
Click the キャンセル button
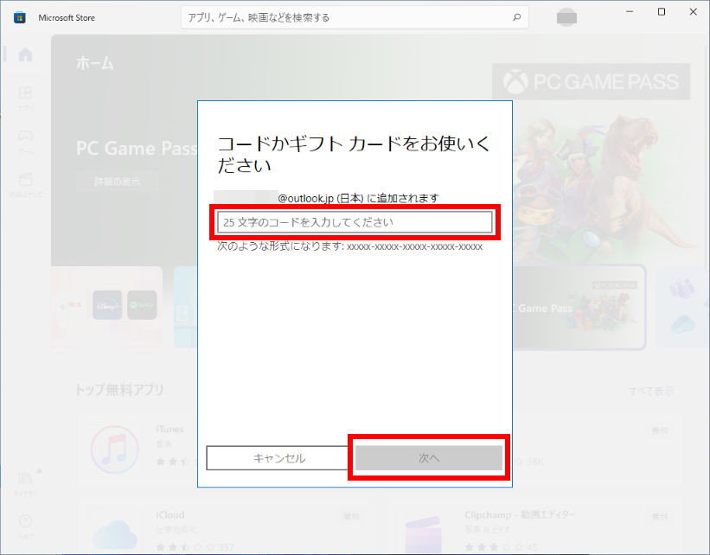(278, 458)
